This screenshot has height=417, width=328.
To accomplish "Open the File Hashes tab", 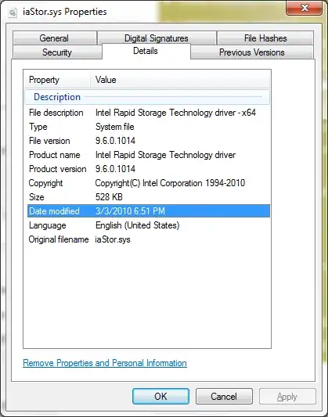I will click(265, 38).
